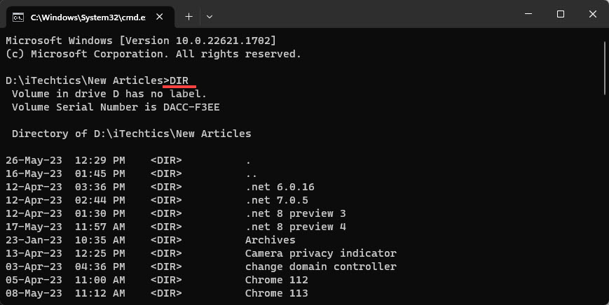
Task: Click the Chrome 113 directory entry
Action: (x=277, y=293)
